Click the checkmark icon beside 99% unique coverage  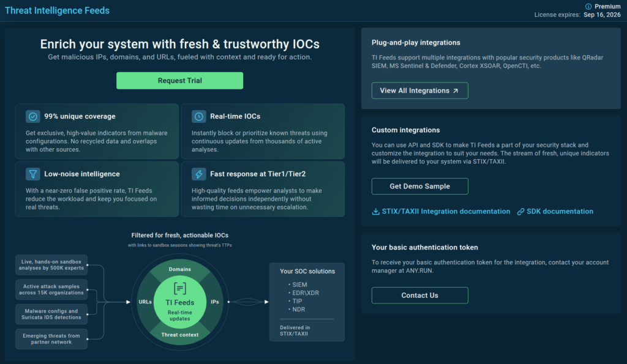pyautogui.click(x=33, y=116)
